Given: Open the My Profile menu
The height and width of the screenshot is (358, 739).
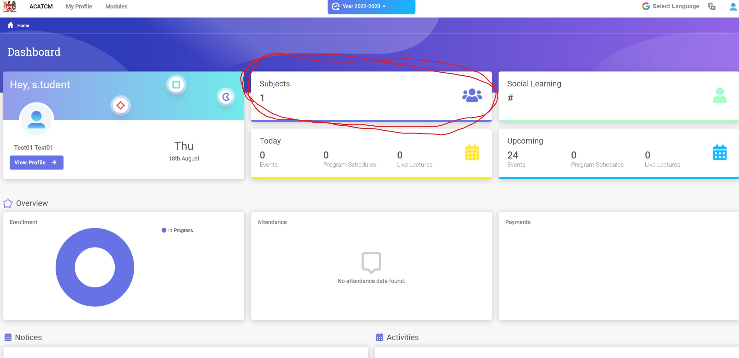Looking at the screenshot, I should tap(79, 7).
